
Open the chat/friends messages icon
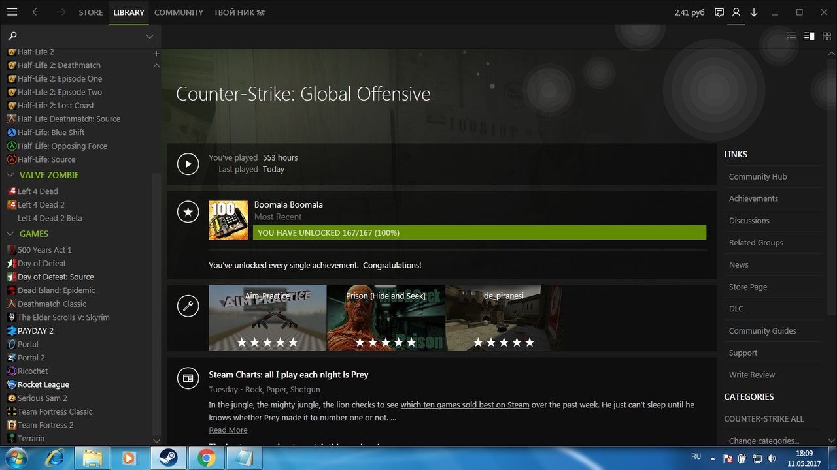[x=719, y=12]
